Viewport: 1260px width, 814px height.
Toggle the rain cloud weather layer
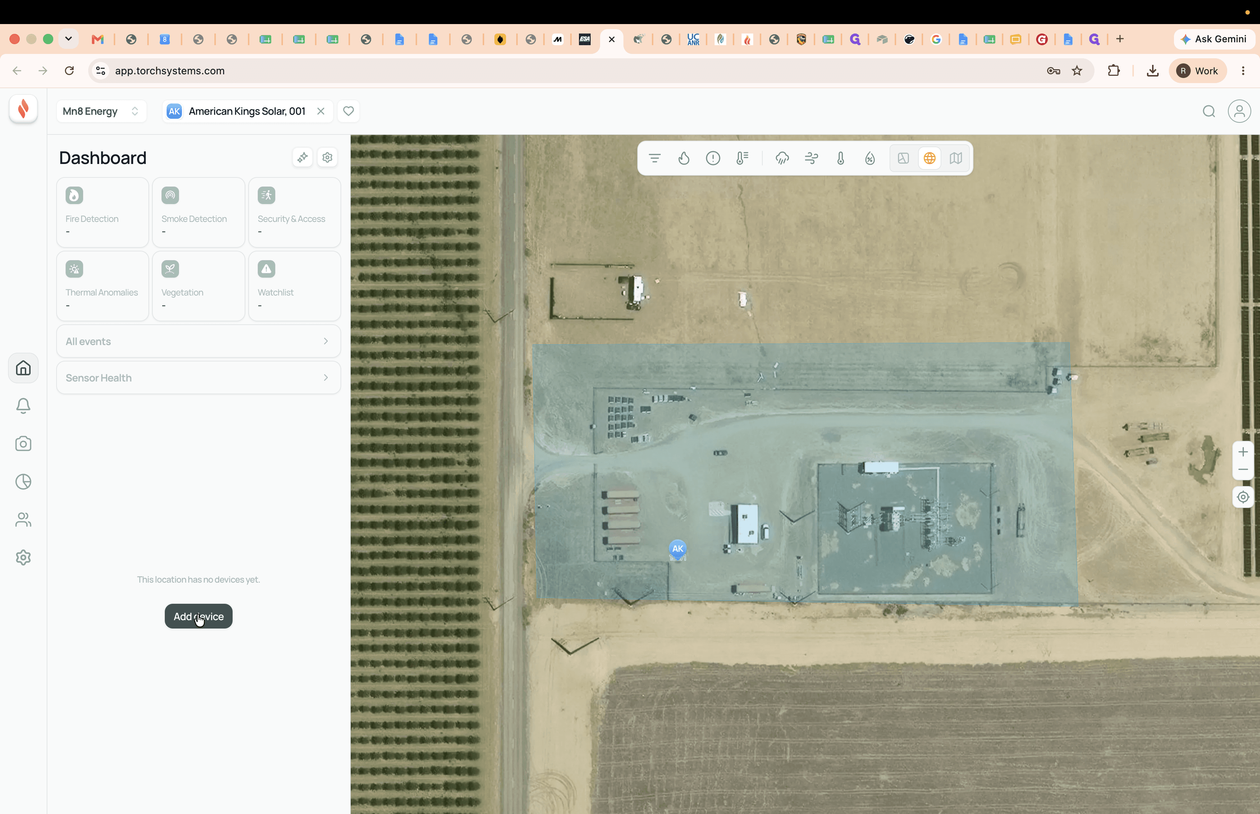(782, 158)
